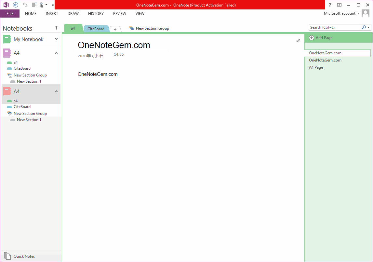Select a4 section under purple A4 notebook
Screen dimensions: 373x262
pos(16,62)
